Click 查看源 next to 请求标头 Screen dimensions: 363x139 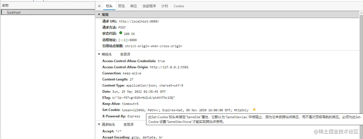(129, 125)
